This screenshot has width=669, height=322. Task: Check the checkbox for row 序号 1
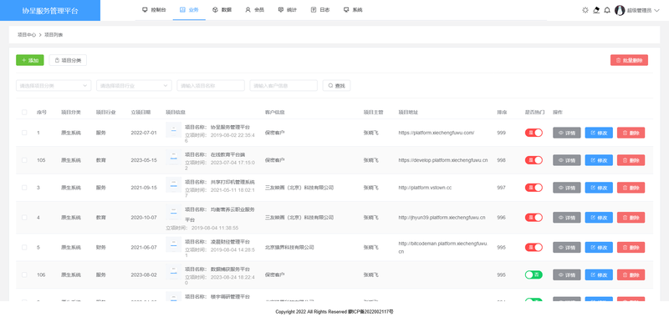(x=24, y=133)
